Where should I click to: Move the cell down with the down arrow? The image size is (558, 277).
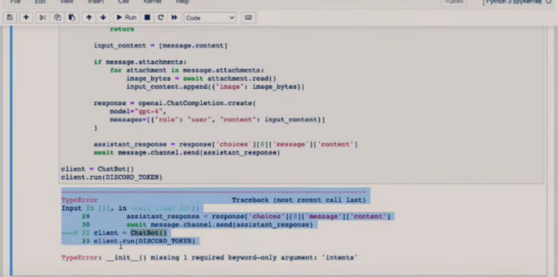103,18
